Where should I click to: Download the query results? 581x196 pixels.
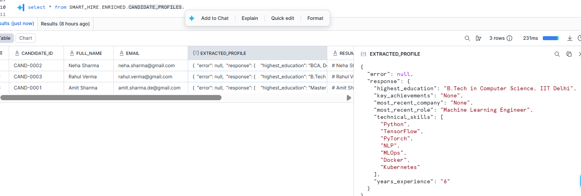coord(569,38)
